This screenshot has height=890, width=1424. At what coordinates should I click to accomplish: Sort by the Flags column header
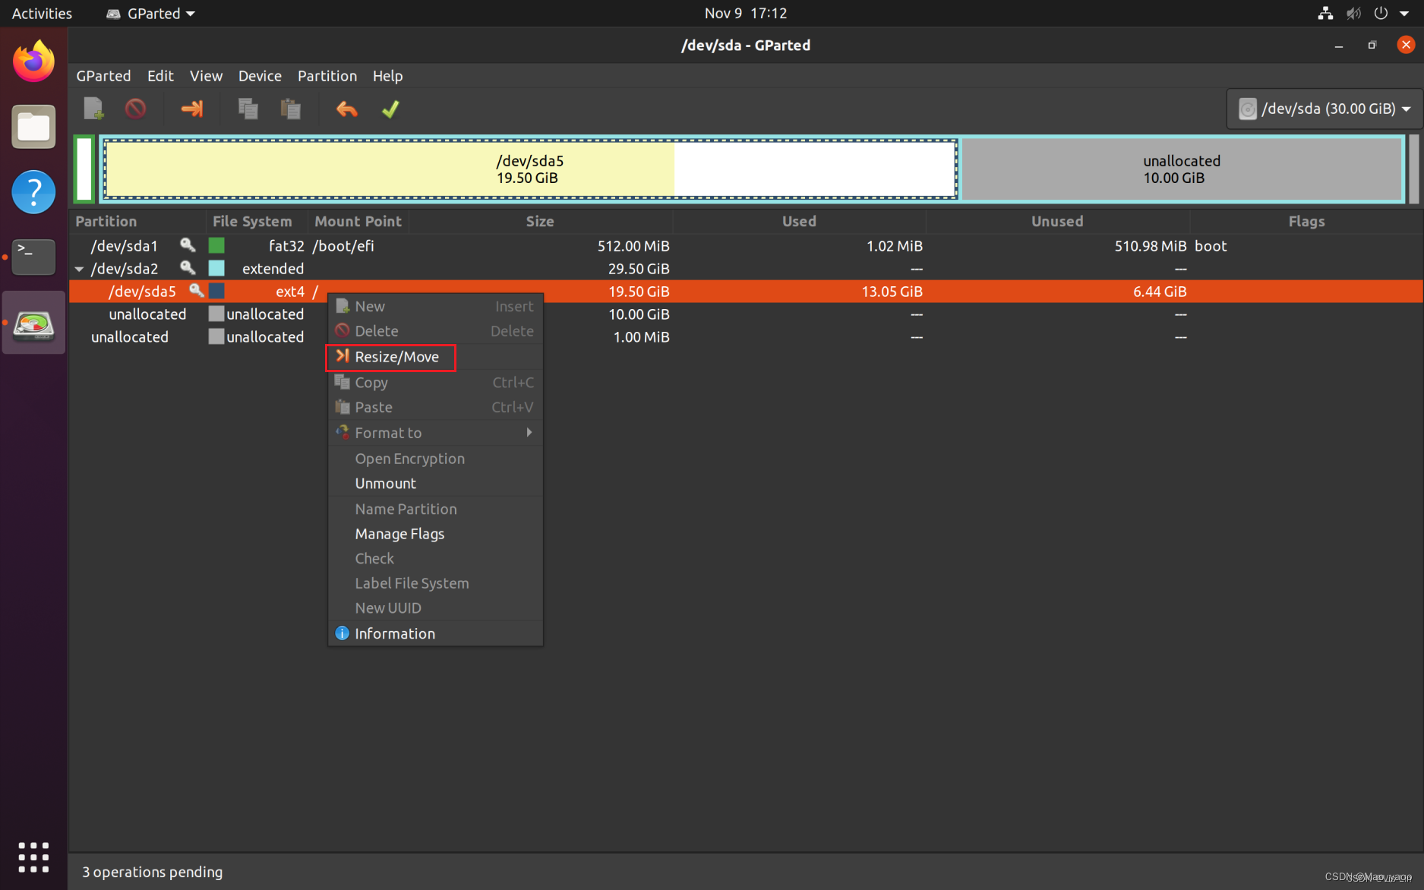pyautogui.click(x=1306, y=221)
